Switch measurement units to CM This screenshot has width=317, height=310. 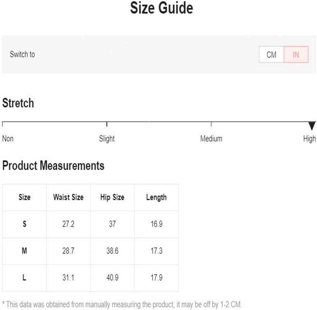point(271,54)
